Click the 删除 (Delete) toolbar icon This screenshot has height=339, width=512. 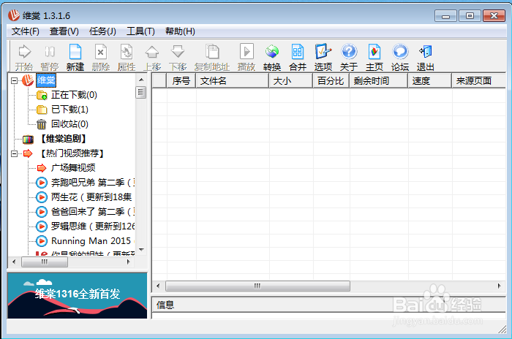101,58
